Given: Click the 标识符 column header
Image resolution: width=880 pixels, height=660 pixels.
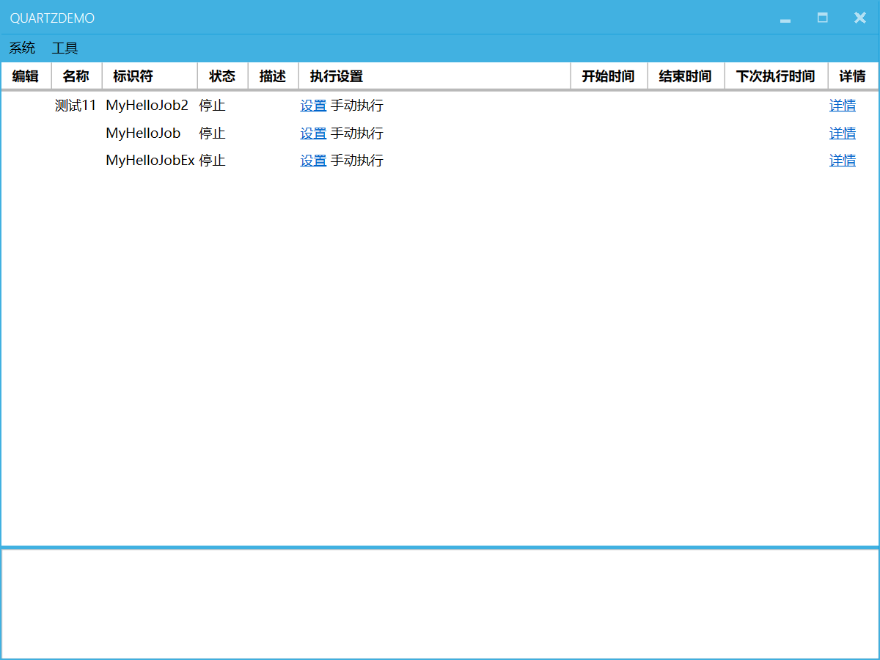Looking at the screenshot, I should 150,76.
